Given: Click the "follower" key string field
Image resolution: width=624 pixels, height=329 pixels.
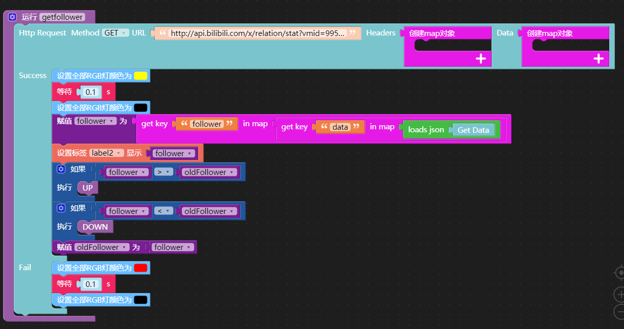Looking at the screenshot, I should 207,124.
